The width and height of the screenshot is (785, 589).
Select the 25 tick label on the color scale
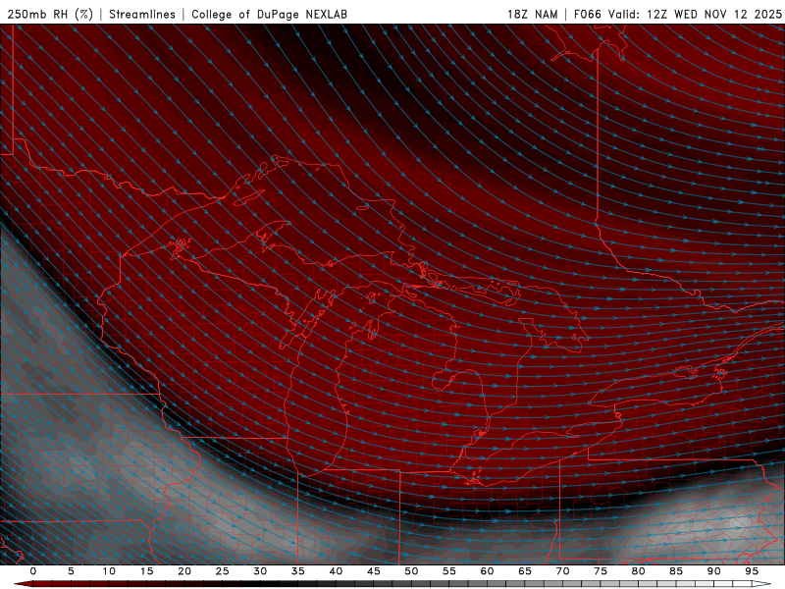(223, 571)
